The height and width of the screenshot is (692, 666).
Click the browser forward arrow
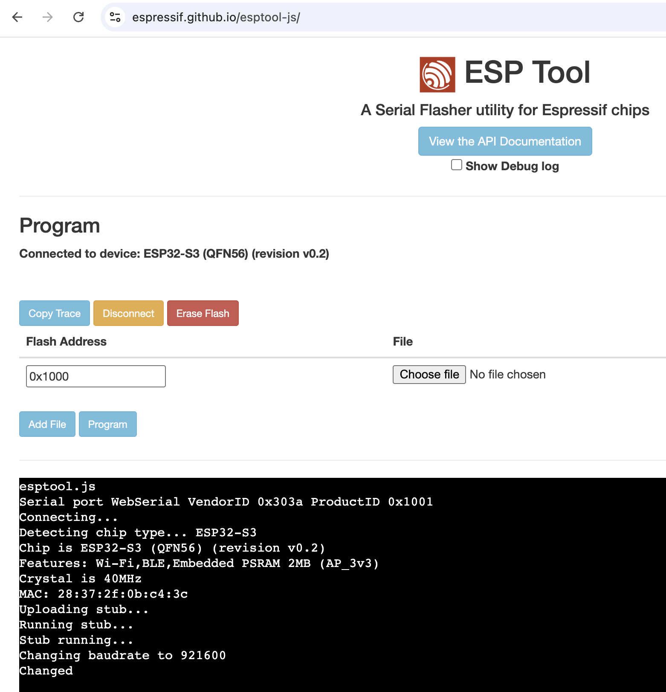click(x=48, y=17)
